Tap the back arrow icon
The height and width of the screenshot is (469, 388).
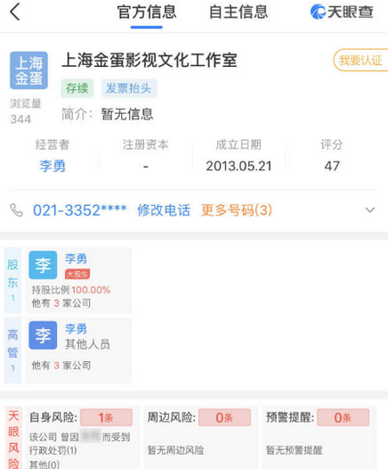pos(15,12)
